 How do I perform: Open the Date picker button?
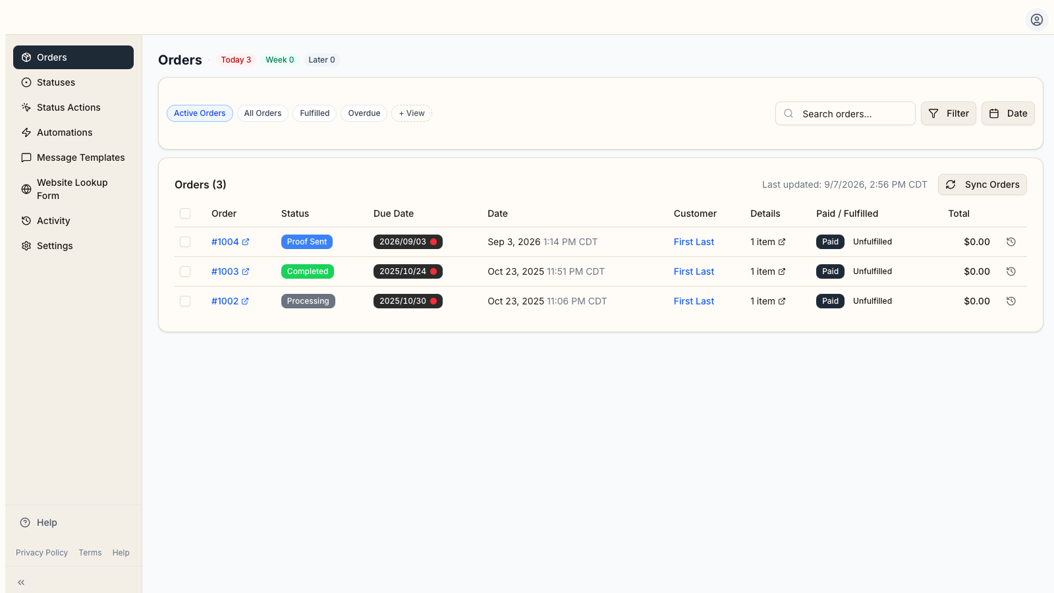pyautogui.click(x=1008, y=113)
